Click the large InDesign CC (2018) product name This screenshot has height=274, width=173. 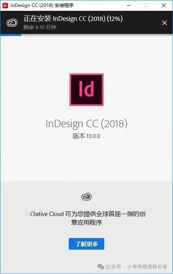86,124
